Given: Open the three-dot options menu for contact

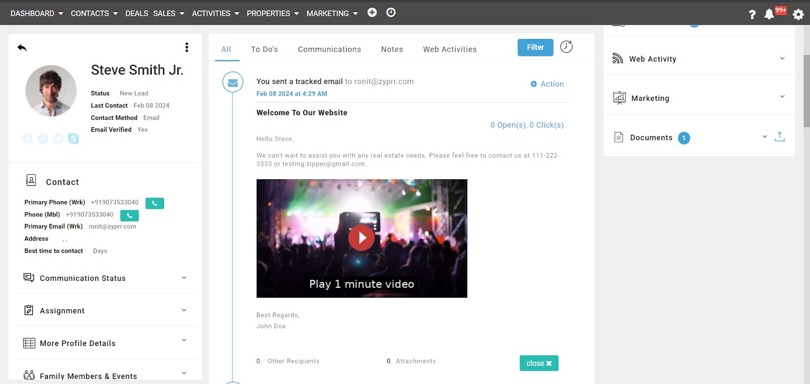Looking at the screenshot, I should 187,47.
